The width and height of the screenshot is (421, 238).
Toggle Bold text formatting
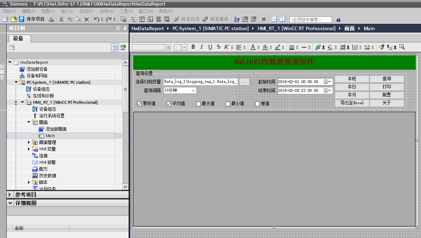193,47
